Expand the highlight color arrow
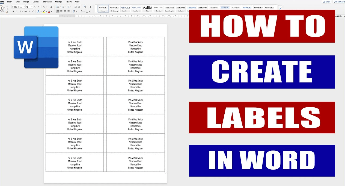The width and height of the screenshot is (345, 186). (x=46, y=11)
